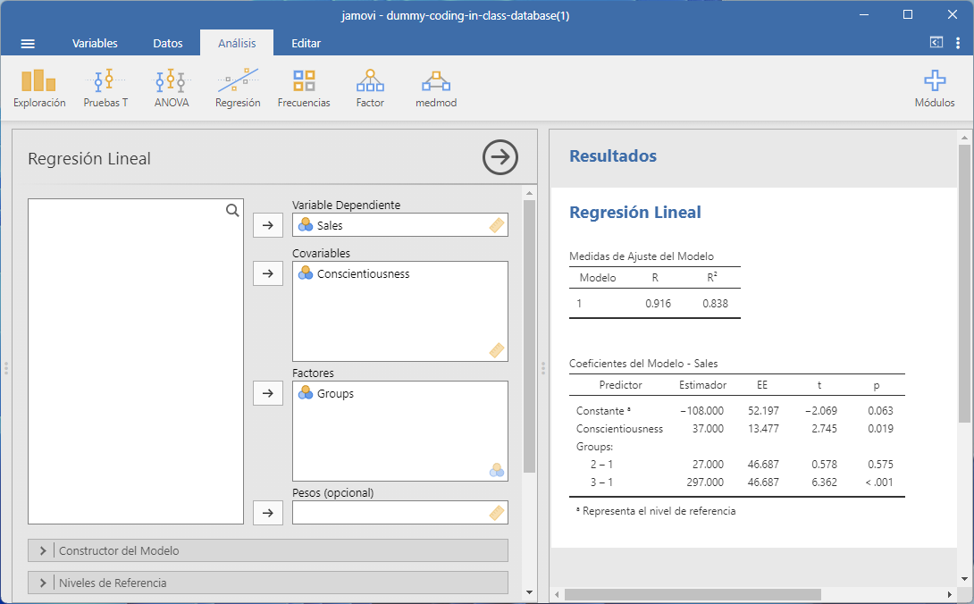Open the ANOVA analyses menu
The width and height of the screenshot is (974, 604).
coord(172,88)
